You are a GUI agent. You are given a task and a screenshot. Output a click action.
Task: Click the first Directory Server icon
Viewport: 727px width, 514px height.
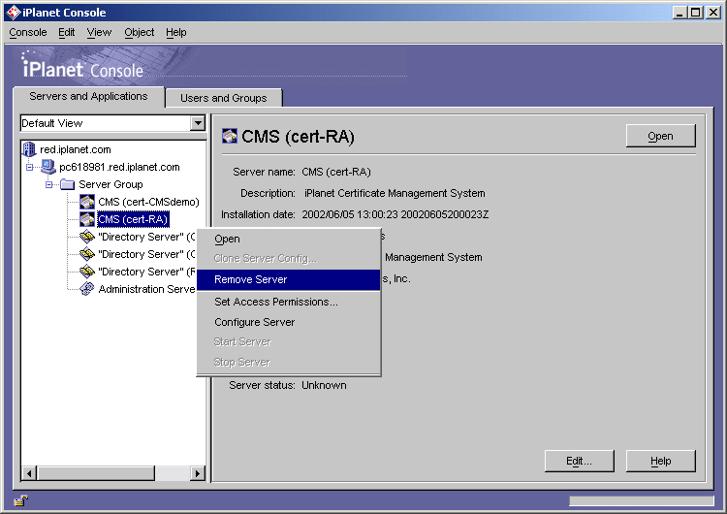click(x=86, y=237)
